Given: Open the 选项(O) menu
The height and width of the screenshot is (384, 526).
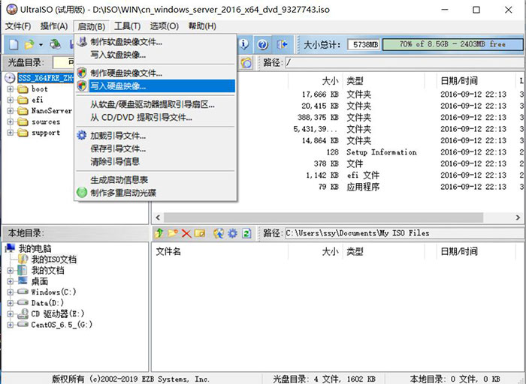Looking at the screenshot, I should click(x=164, y=26).
